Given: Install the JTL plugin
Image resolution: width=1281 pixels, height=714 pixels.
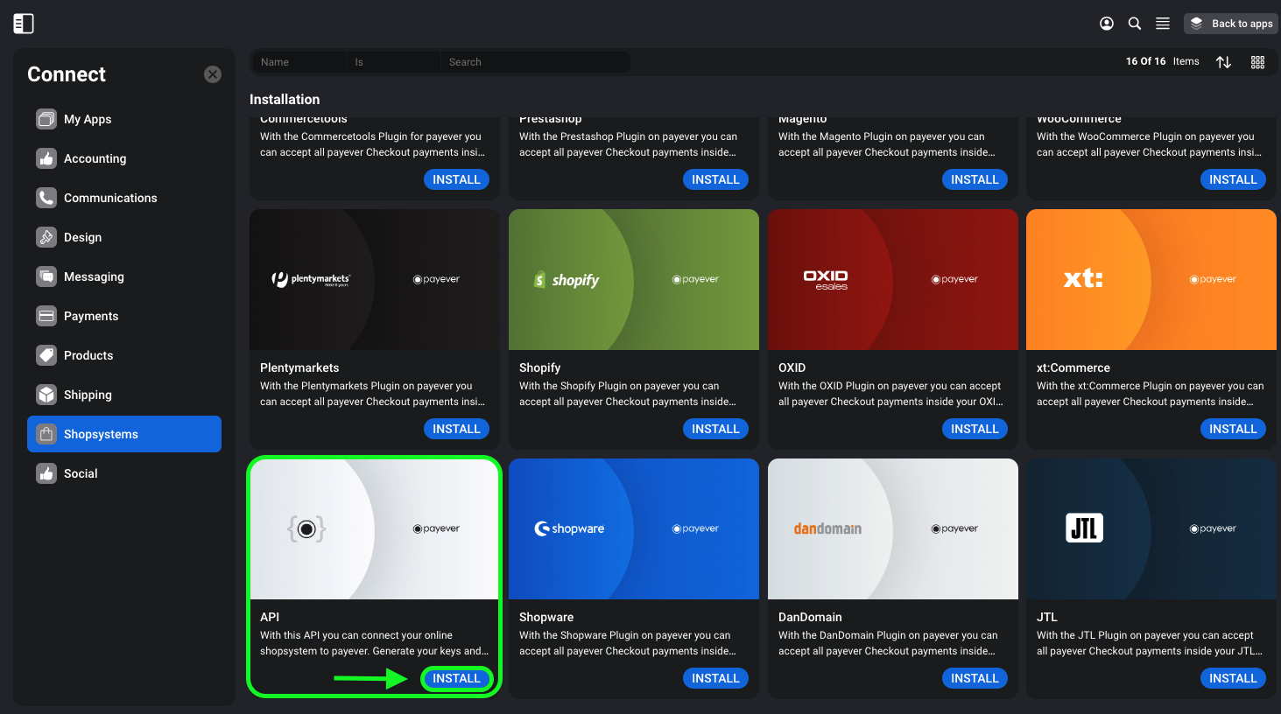Looking at the screenshot, I should (1233, 678).
